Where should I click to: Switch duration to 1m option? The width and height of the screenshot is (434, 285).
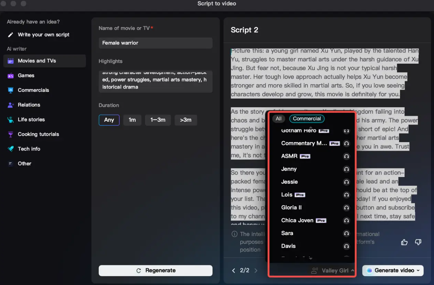132,120
